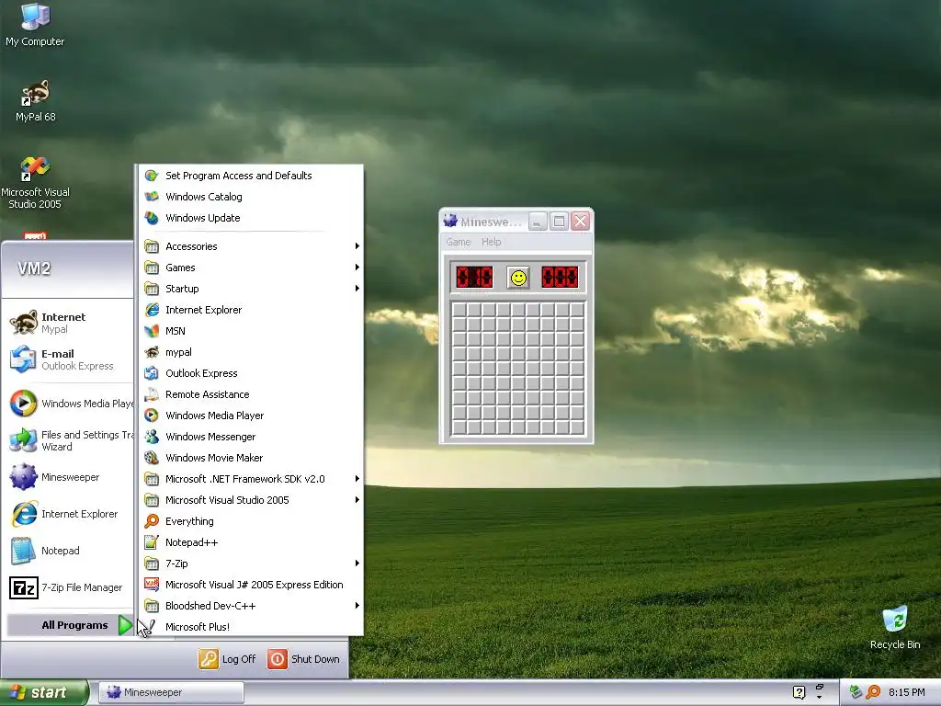Click the top-left square of Minesweeper grid
Image resolution: width=941 pixels, height=706 pixels.
point(459,310)
